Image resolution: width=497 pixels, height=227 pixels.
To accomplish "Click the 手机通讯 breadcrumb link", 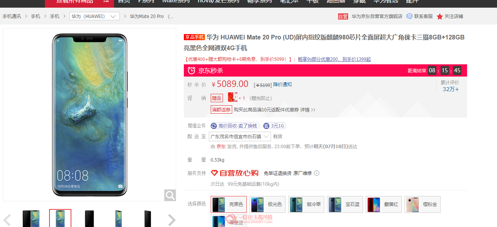I will [12, 16].
